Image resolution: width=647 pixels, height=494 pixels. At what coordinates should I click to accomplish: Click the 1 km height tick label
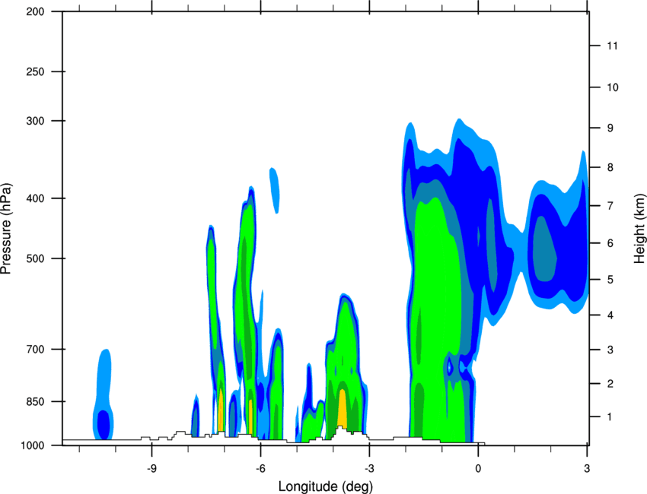coord(610,417)
